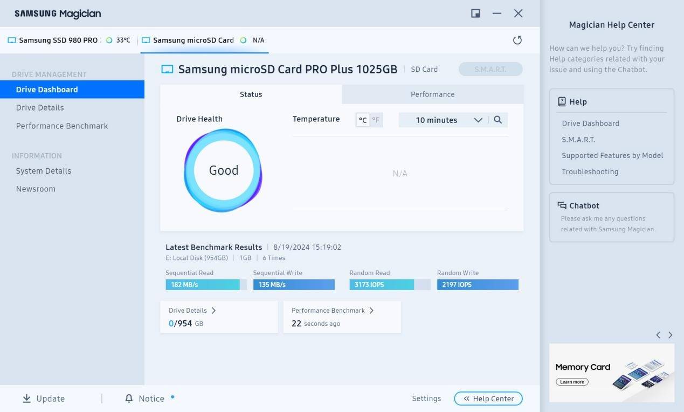The image size is (684, 412).
Task: Click the Good drive health circle
Action: click(223, 170)
